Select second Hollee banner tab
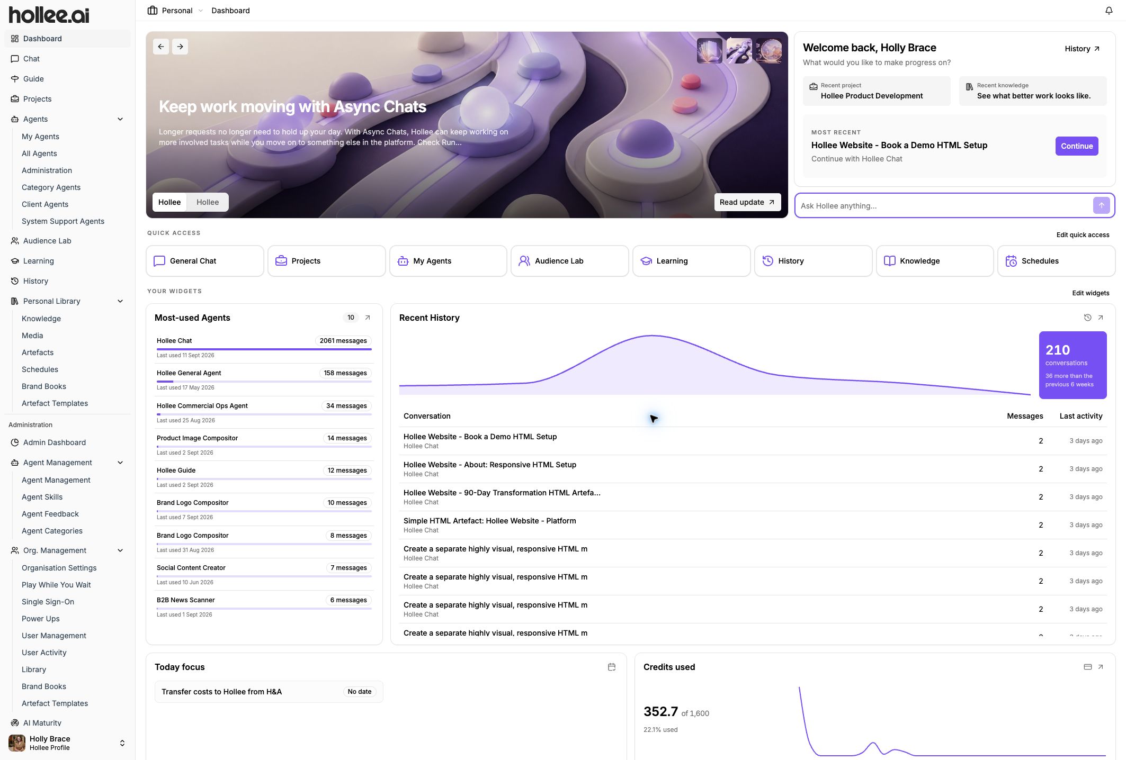Screen dimensions: 1126x760 (x=208, y=202)
